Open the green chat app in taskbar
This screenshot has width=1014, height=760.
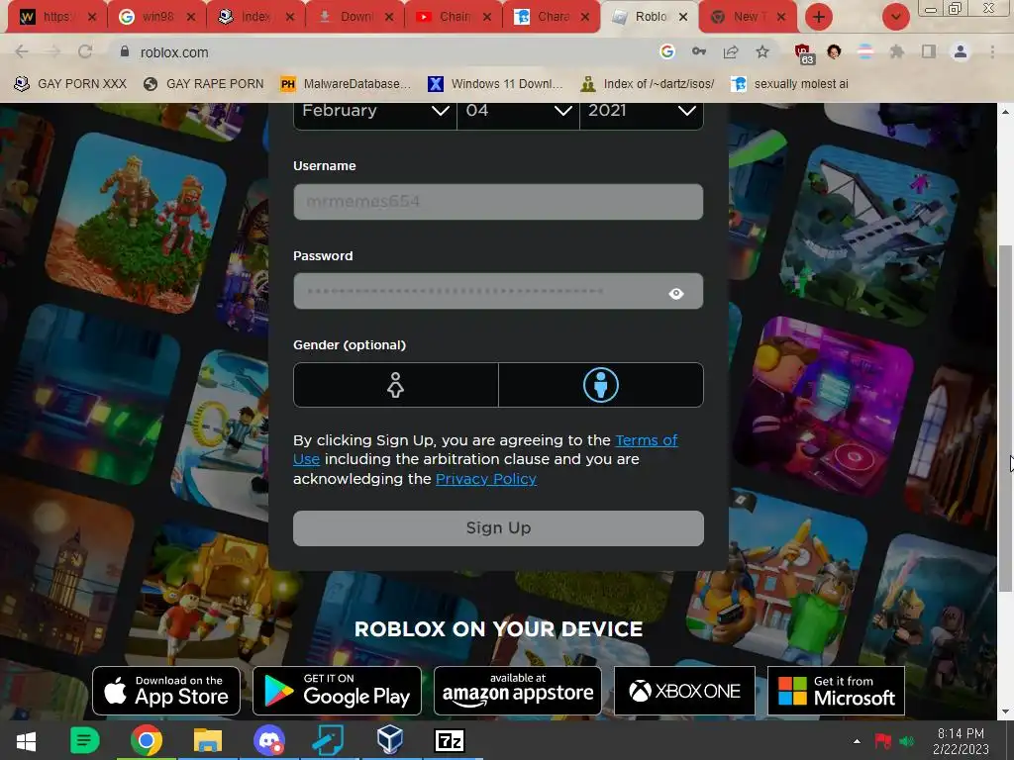(x=85, y=741)
